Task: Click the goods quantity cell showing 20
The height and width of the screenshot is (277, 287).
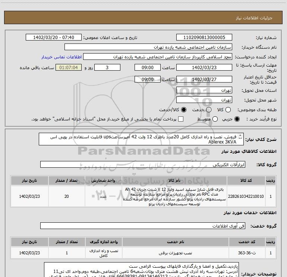Action: pos(67,196)
